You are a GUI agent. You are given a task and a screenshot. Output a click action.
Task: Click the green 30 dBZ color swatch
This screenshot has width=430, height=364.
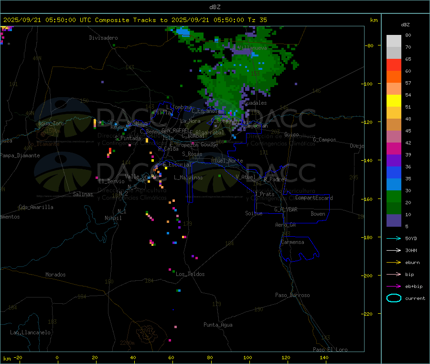click(394, 196)
